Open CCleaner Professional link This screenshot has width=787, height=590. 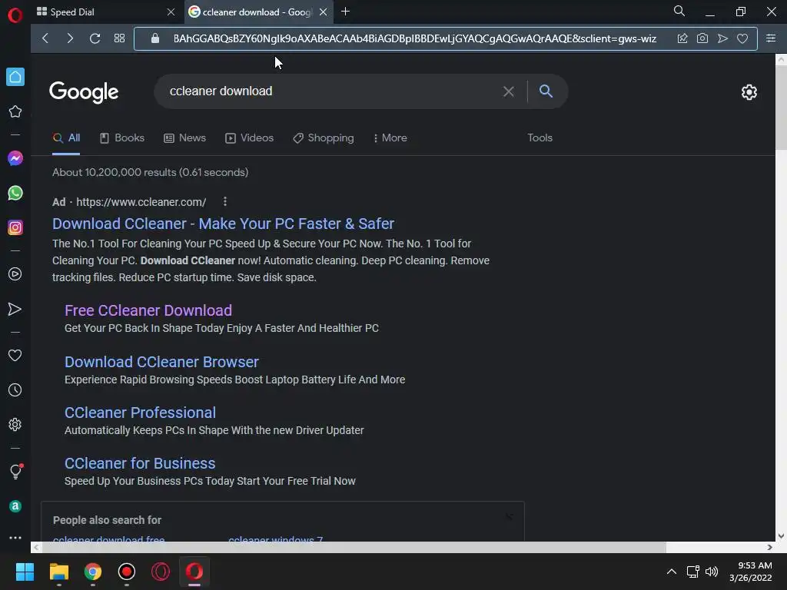140,413
